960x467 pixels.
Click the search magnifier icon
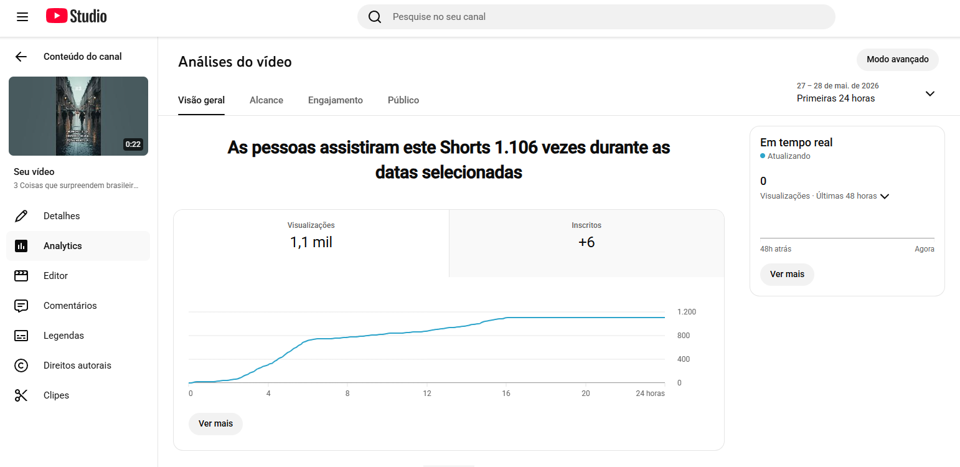pos(375,17)
